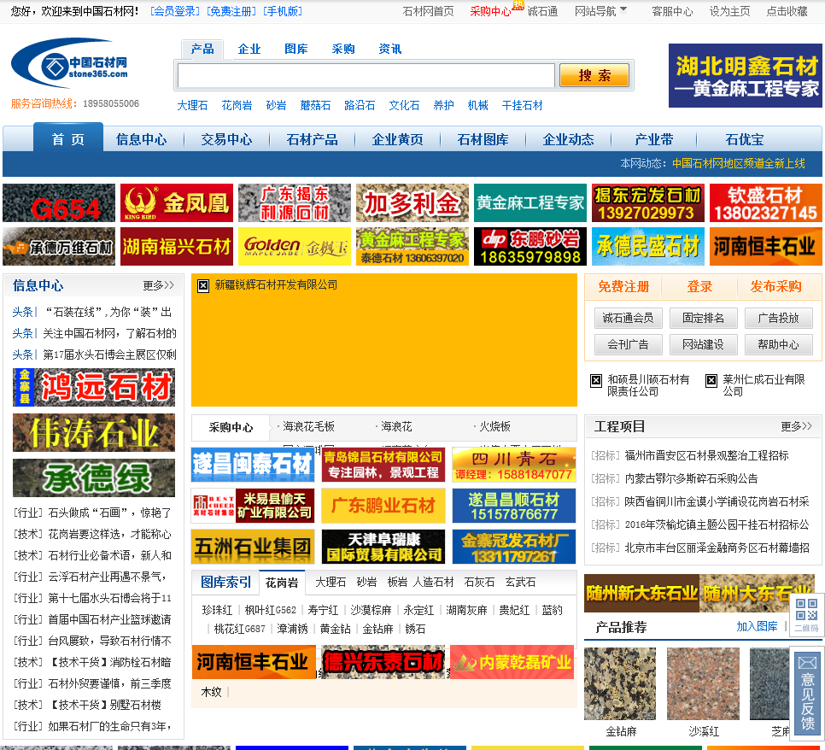The width and height of the screenshot is (825, 750).
Task: Open the 五洲石业集团 ad banner
Action: [253, 547]
